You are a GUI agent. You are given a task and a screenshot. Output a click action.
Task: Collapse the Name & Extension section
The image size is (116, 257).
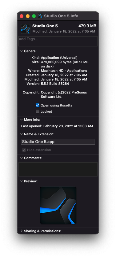pyautogui.click(x=21, y=134)
